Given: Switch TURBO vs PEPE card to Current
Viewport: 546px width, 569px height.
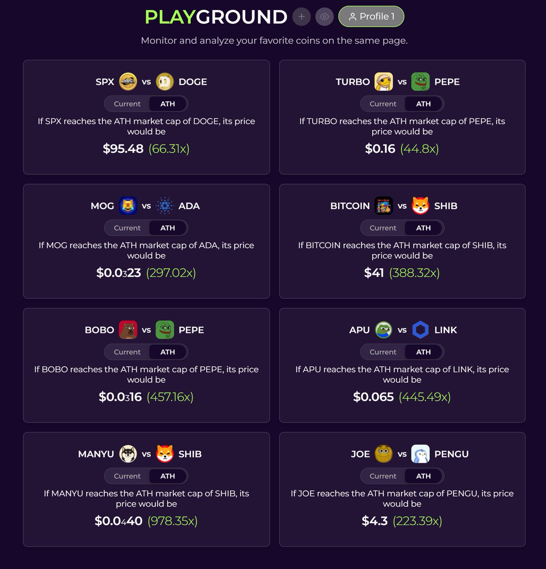Looking at the screenshot, I should click(383, 104).
